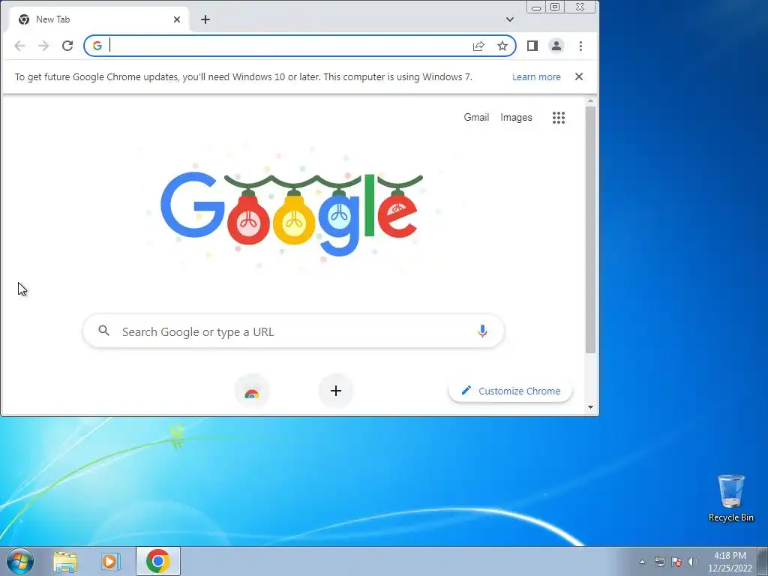768x576 pixels.
Task: Add a new shortcut tile
Action: (336, 391)
